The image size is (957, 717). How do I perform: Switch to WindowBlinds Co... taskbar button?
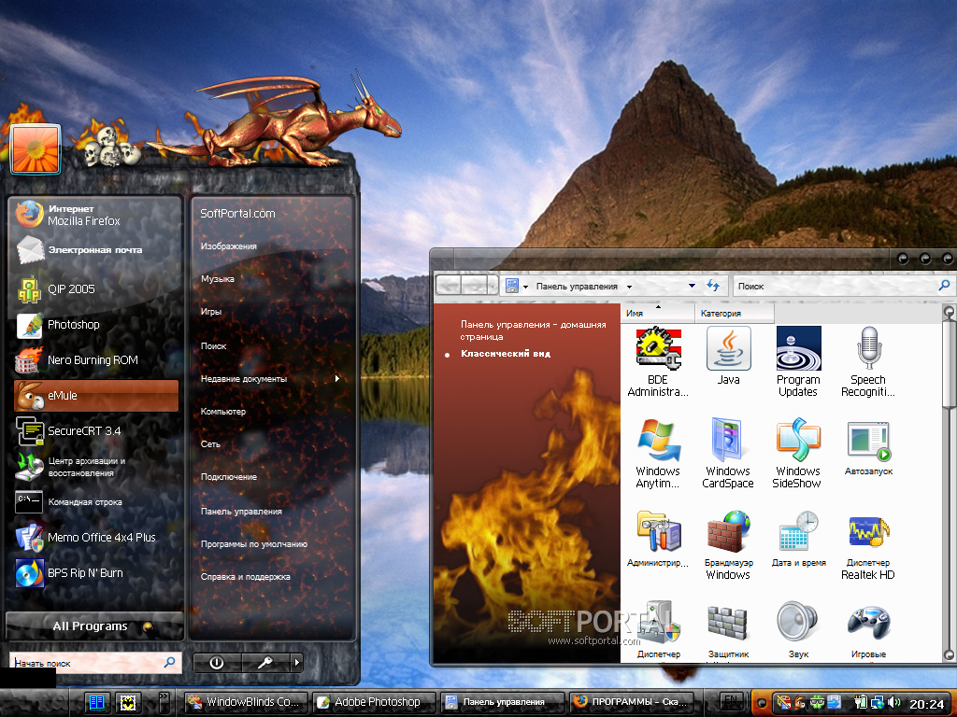coord(246,702)
